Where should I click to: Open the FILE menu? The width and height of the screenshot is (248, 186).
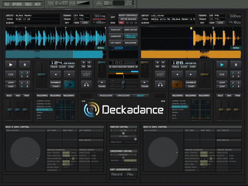point(7,4)
